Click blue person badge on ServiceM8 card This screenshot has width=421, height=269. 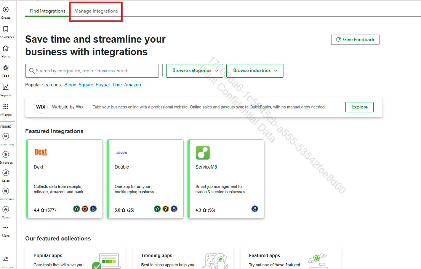tap(255, 209)
